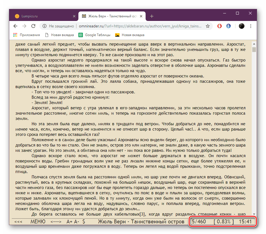Go to previous page with <<<
Screen dimensions: 266x234
(18, 222)
